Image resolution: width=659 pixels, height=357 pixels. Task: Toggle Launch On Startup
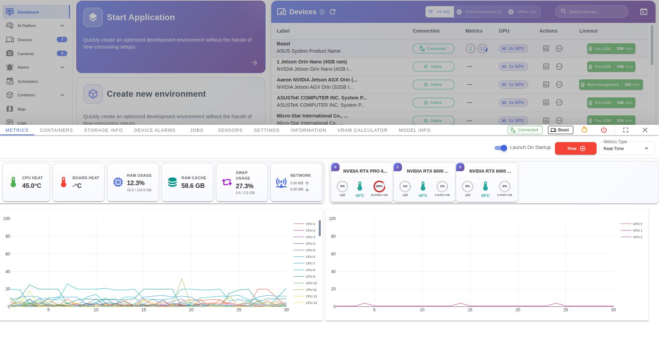(x=500, y=148)
